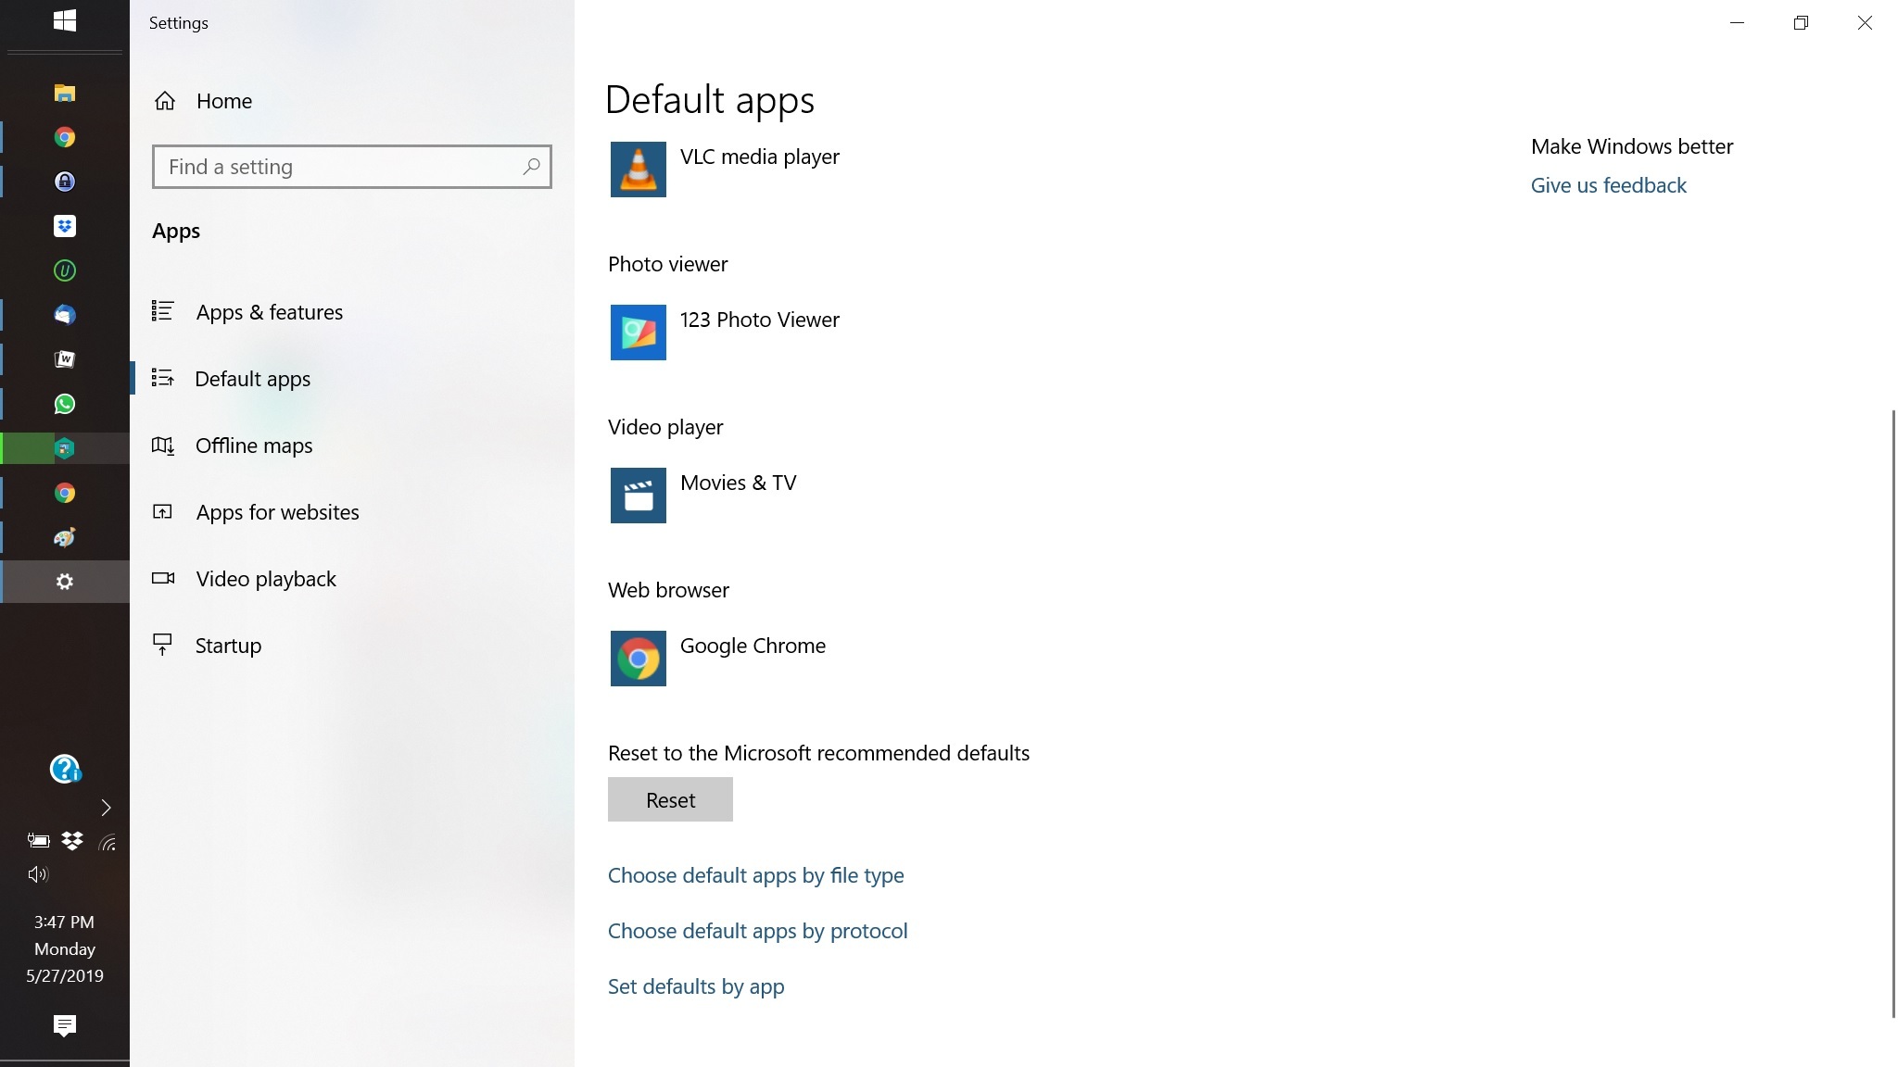Click the search magnifier icon
The image size is (1898, 1067).
pyautogui.click(x=531, y=167)
